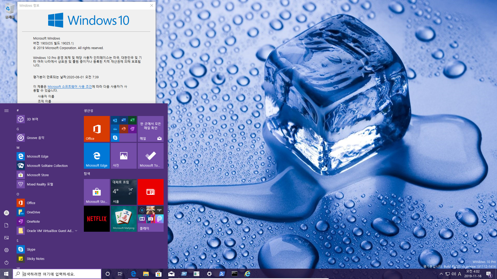Click the Microsoft Edge tile
Viewport: 497px width, 279px height.
(x=97, y=156)
